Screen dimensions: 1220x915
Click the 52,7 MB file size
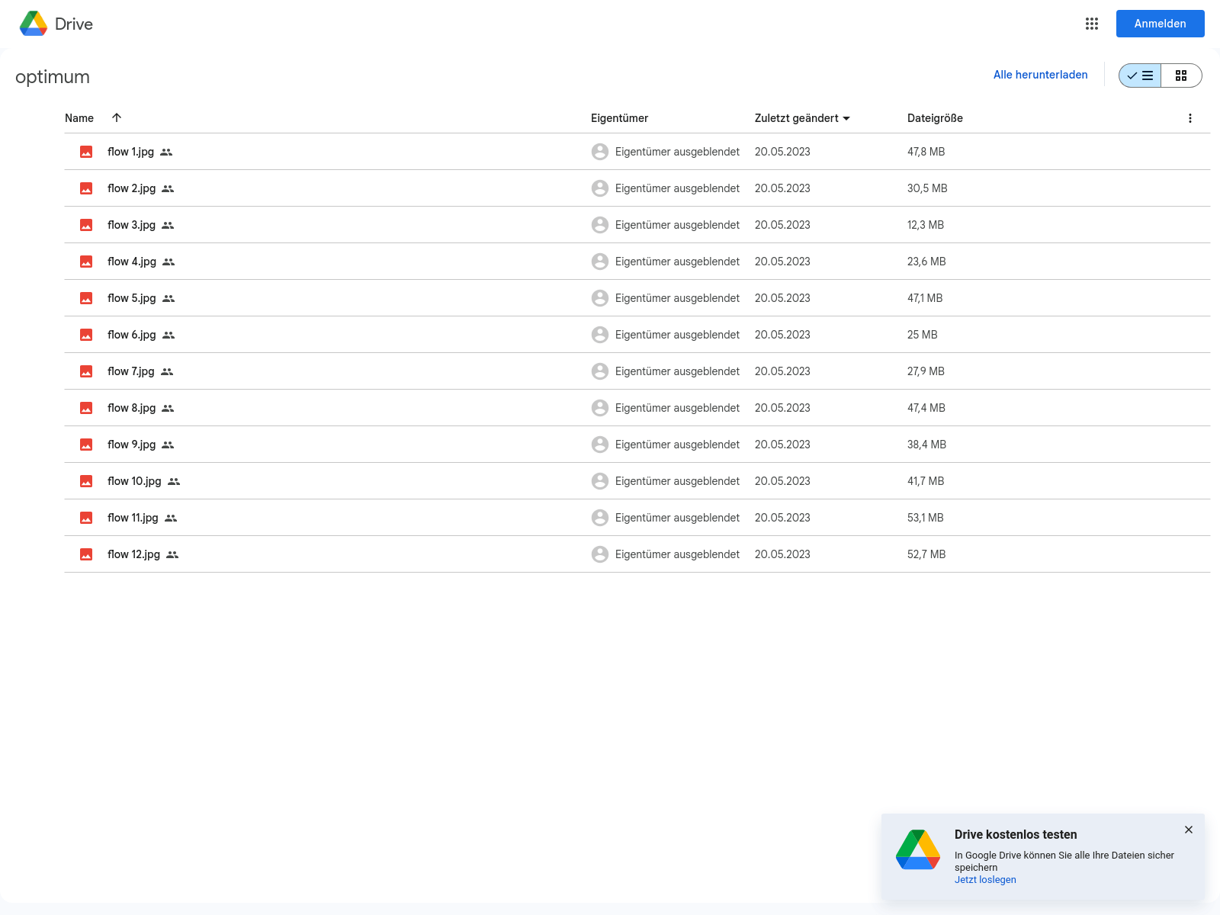click(926, 554)
